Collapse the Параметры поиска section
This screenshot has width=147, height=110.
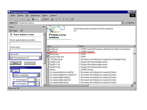26,68
